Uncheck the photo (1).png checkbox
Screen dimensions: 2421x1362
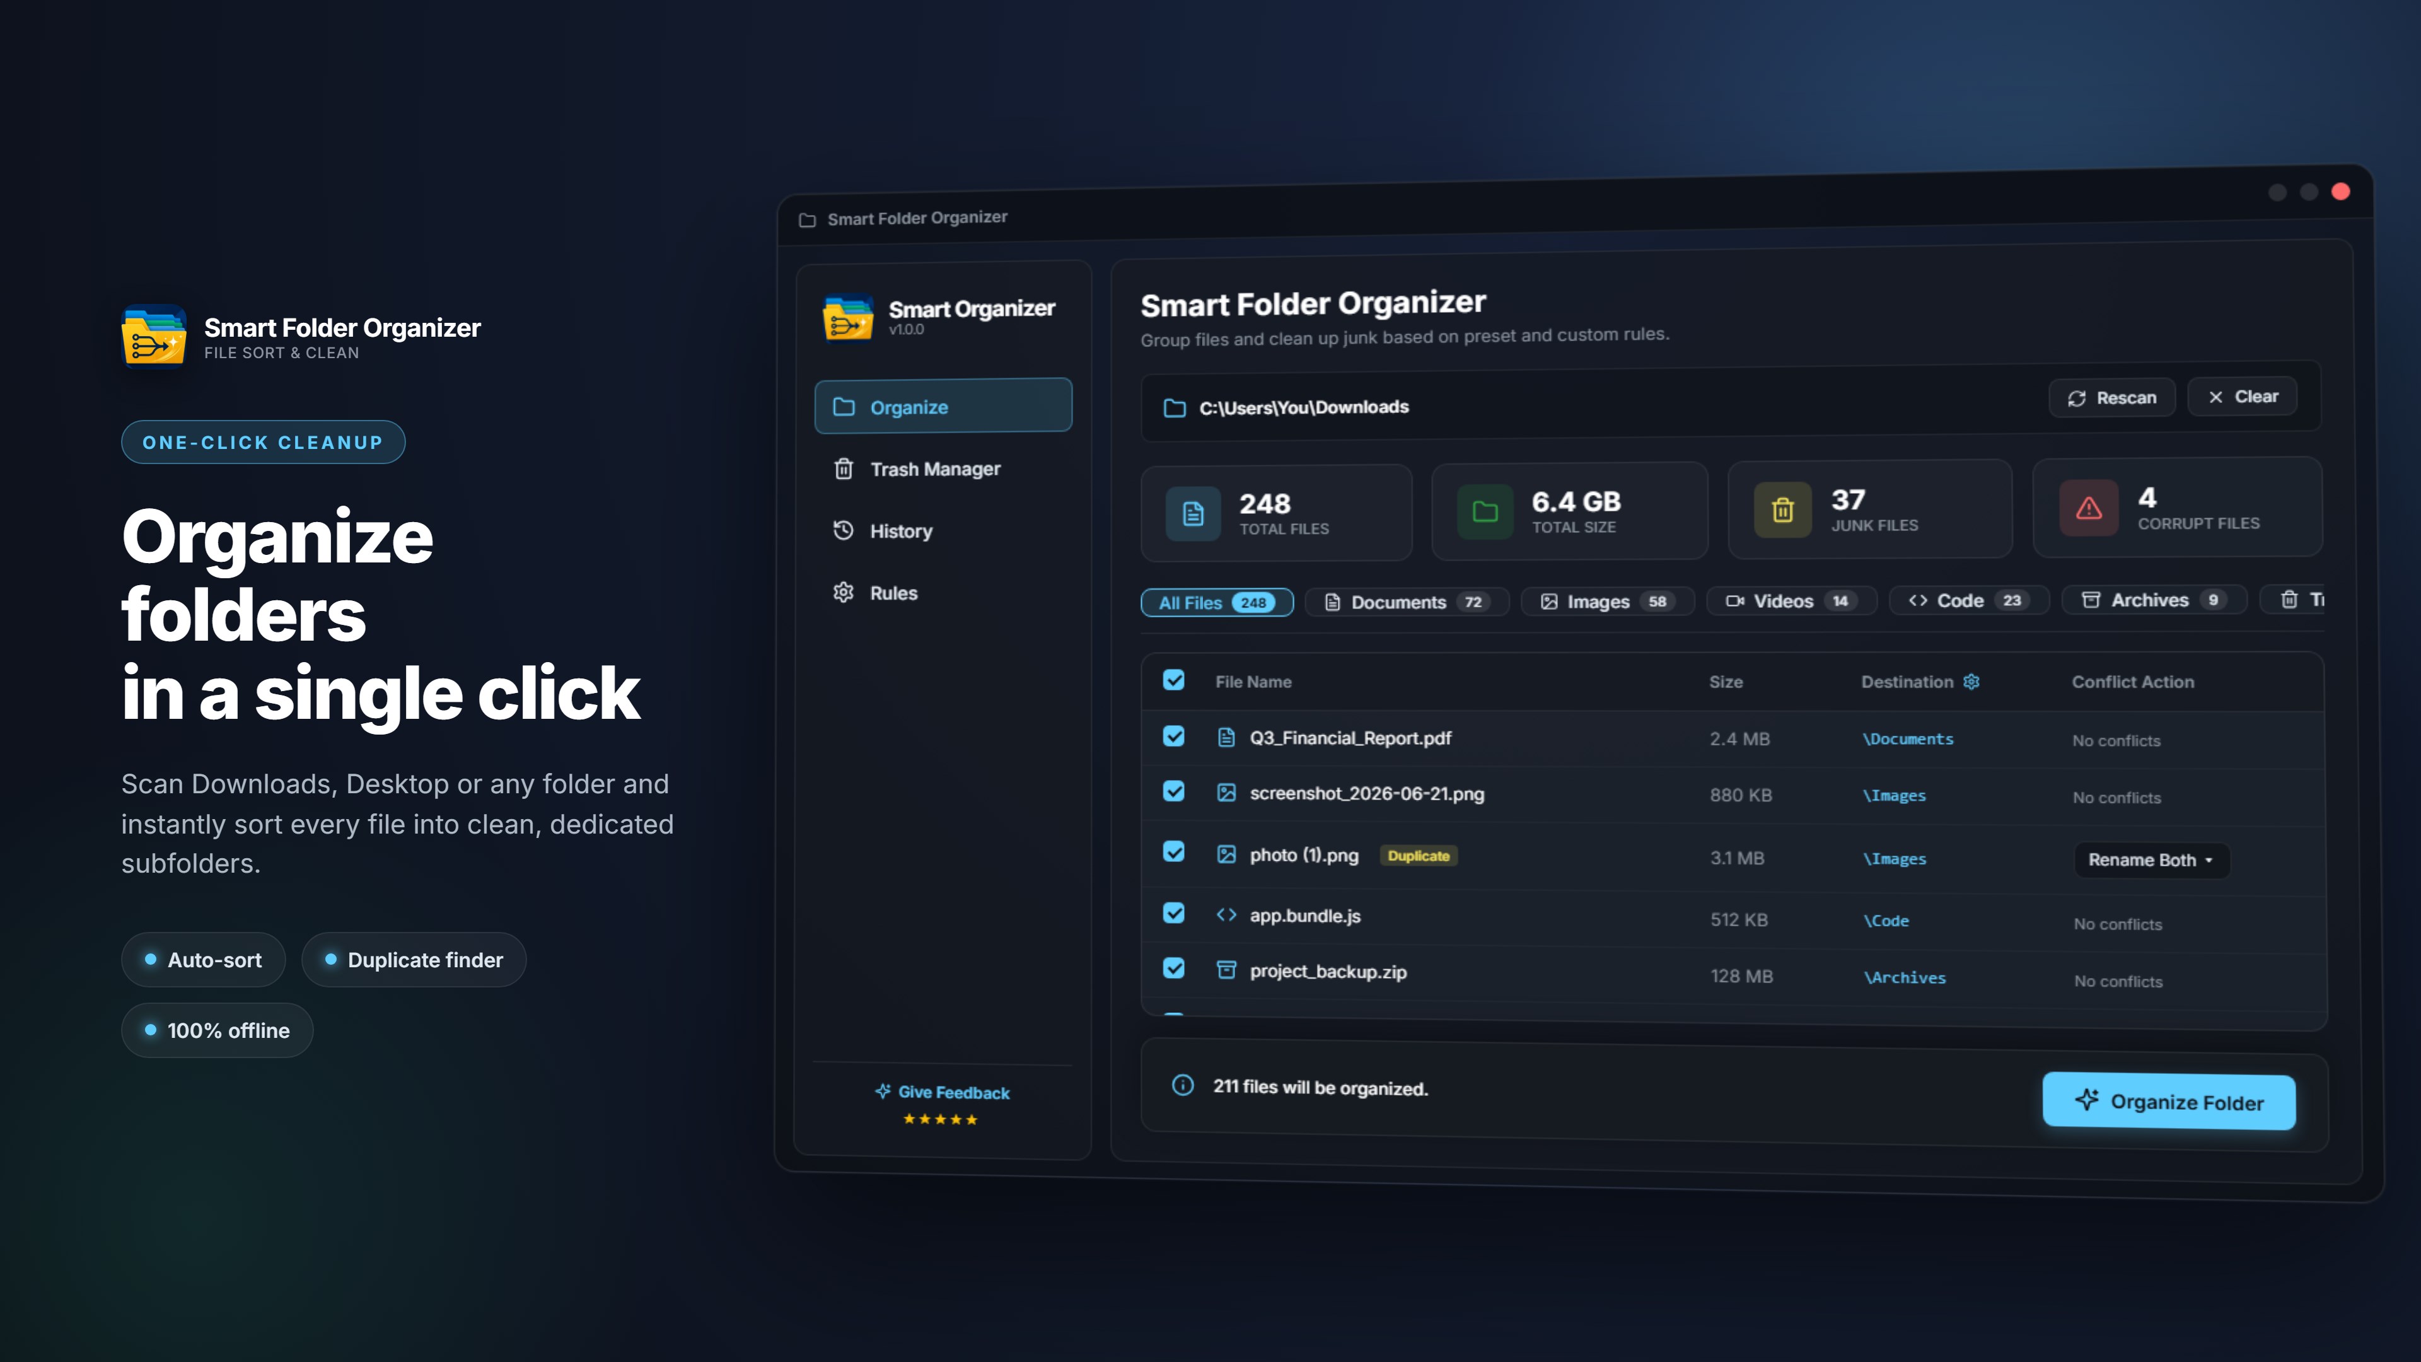tap(1174, 852)
